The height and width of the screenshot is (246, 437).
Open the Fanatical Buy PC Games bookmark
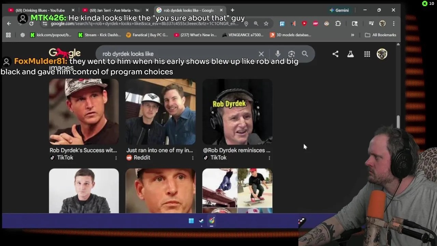147,35
